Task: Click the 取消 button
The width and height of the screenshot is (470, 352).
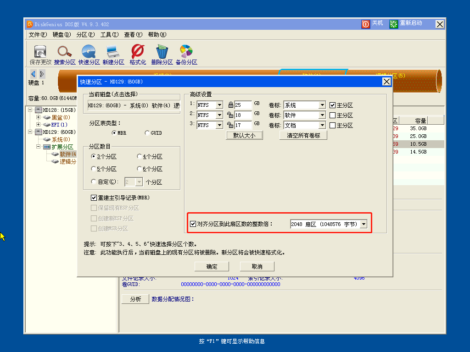Action: [x=257, y=266]
